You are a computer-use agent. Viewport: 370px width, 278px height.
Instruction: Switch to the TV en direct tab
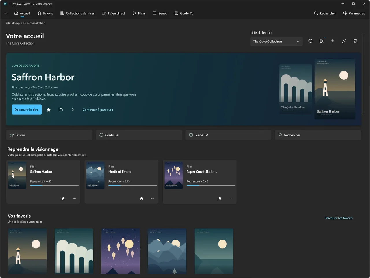click(113, 13)
